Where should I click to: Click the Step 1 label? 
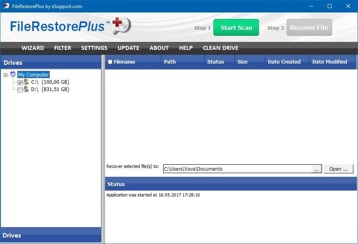(x=202, y=28)
